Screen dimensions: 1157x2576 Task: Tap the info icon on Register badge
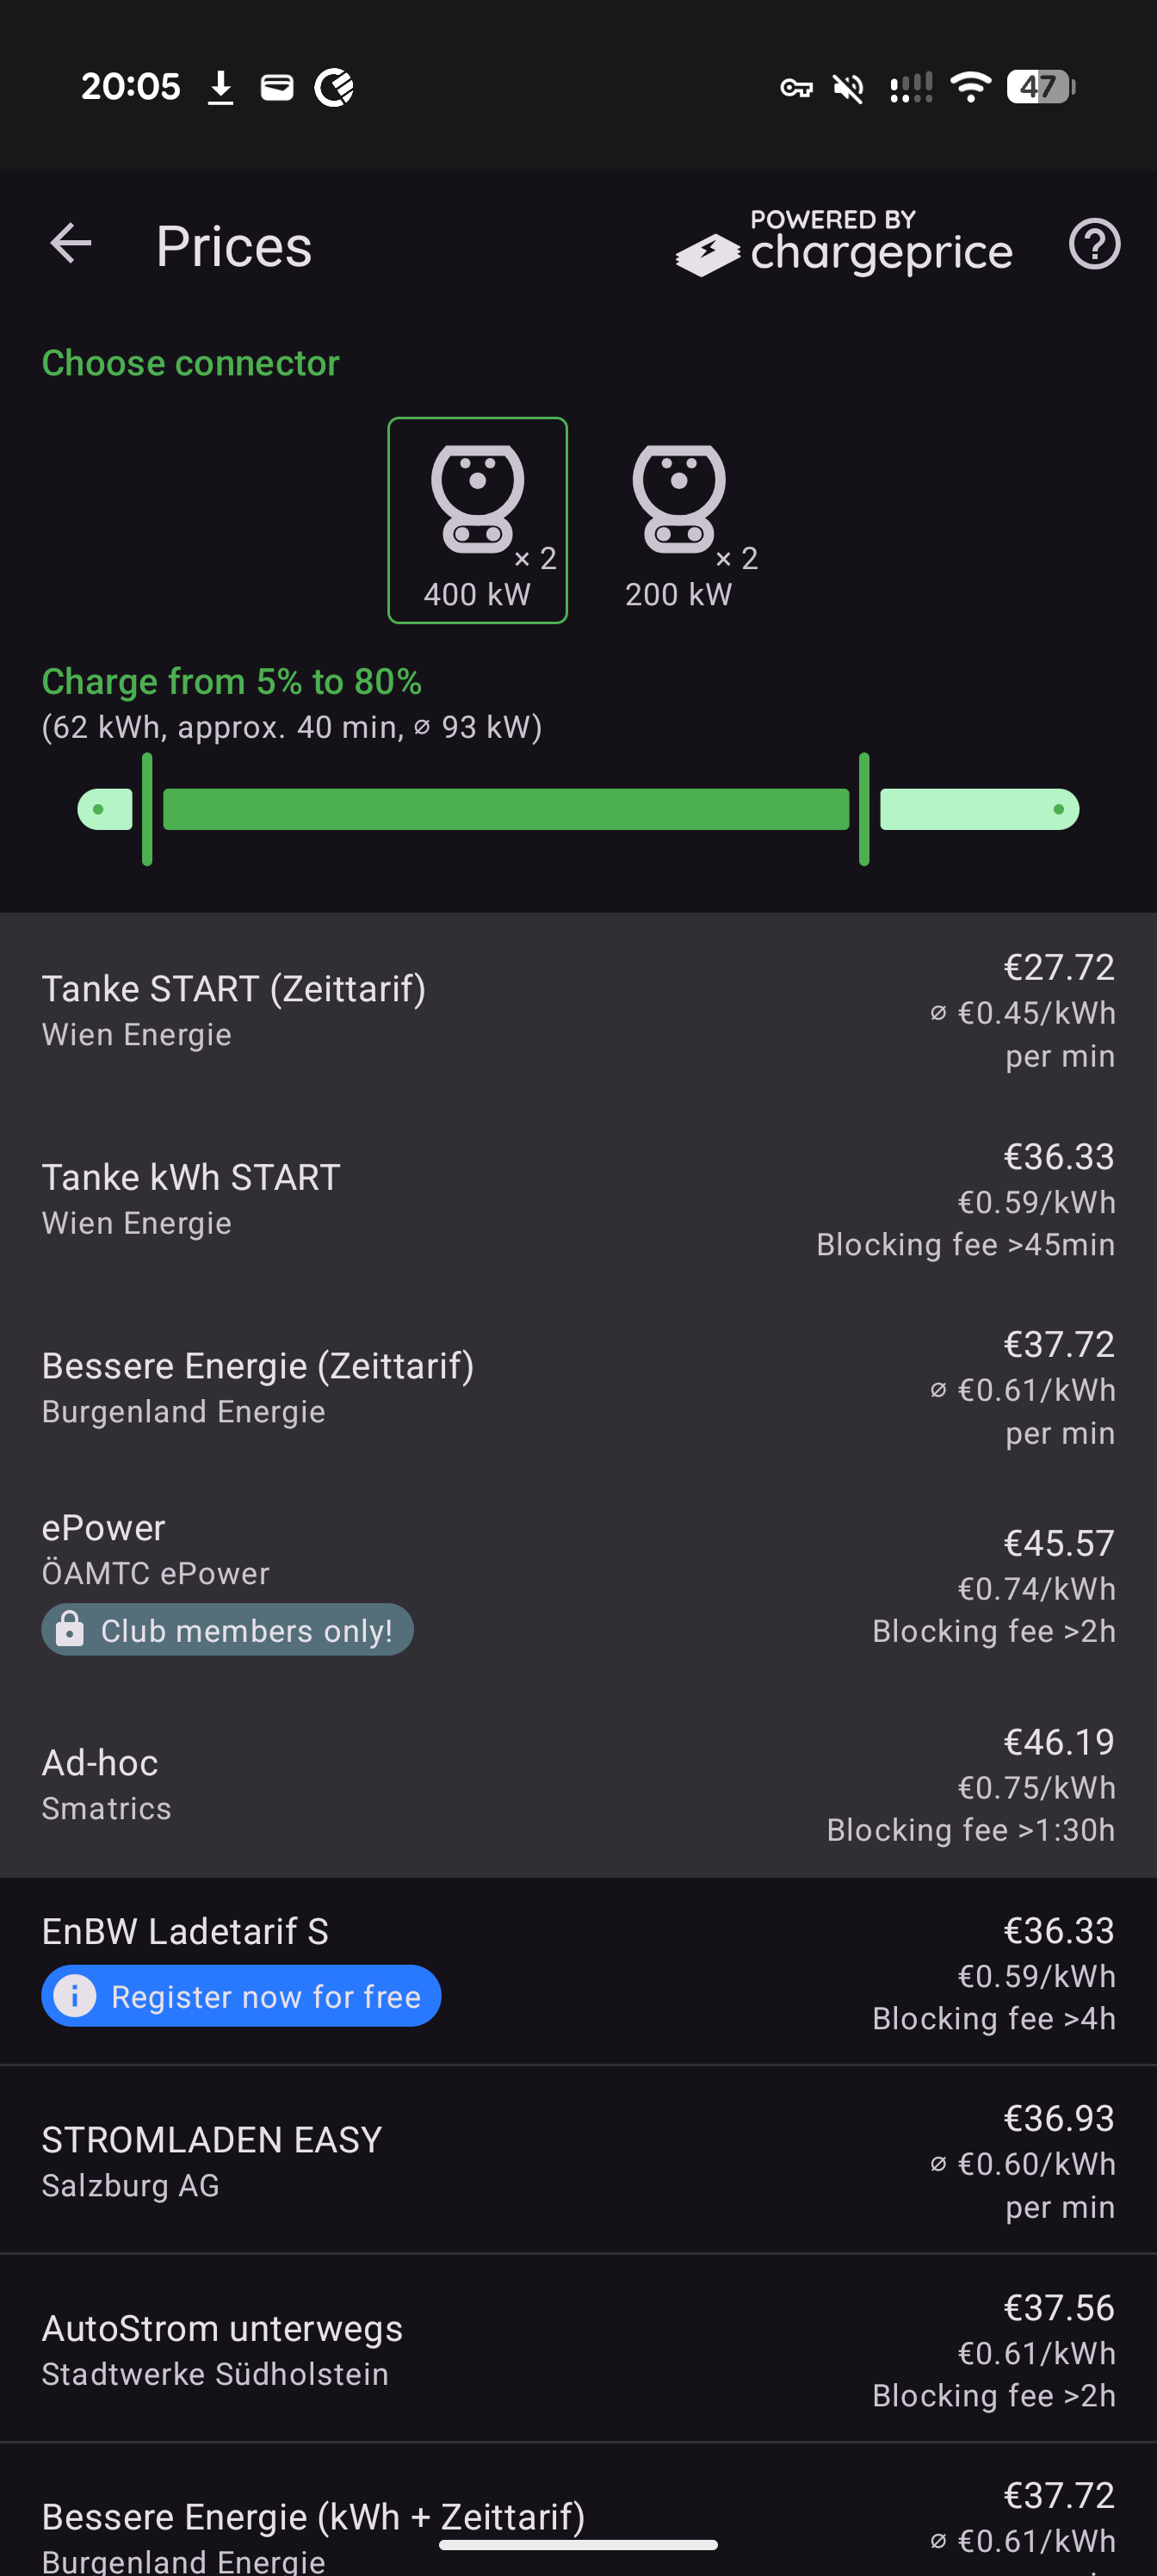[x=75, y=1996]
